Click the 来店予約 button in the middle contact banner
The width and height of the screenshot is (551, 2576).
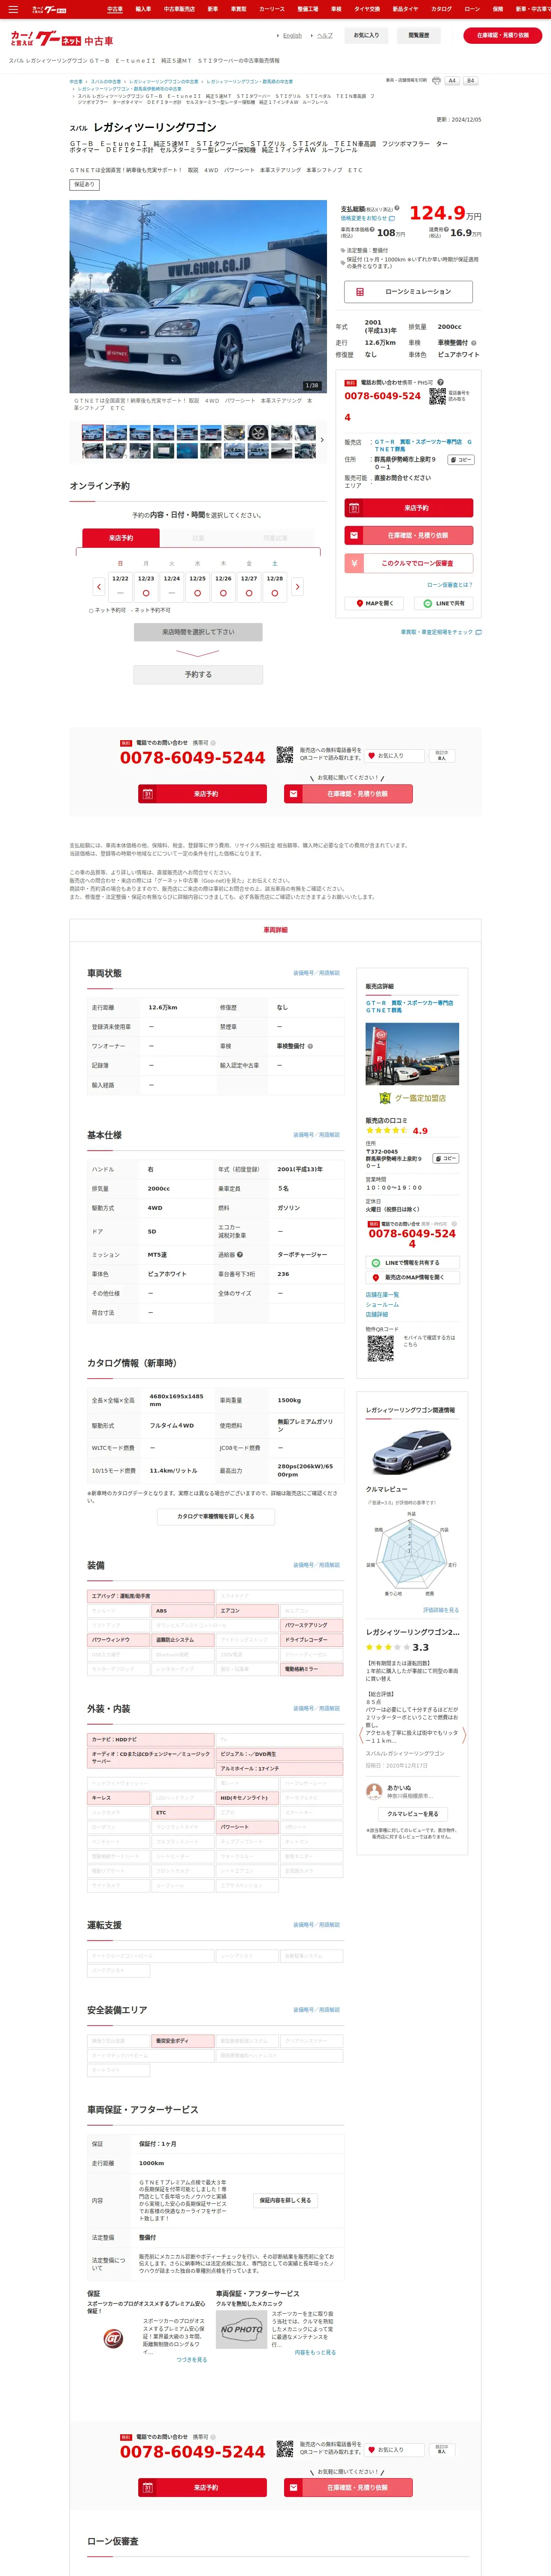tap(202, 794)
